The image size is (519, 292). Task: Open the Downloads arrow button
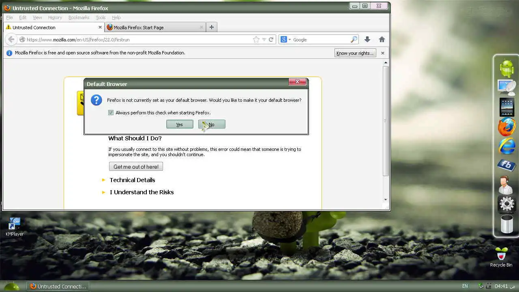tap(367, 39)
